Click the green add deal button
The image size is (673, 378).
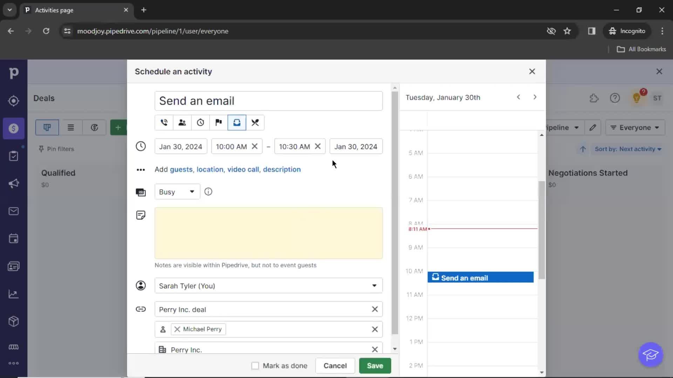pos(118,127)
